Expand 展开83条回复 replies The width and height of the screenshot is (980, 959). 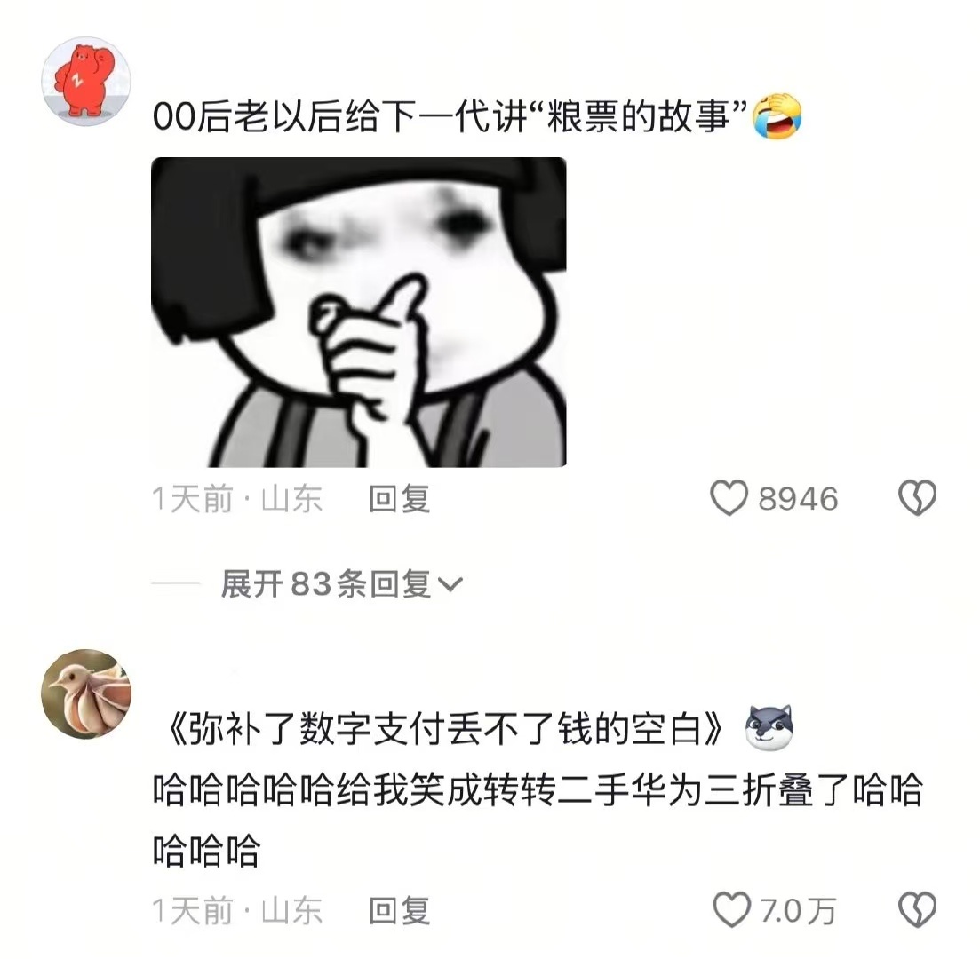341,584
